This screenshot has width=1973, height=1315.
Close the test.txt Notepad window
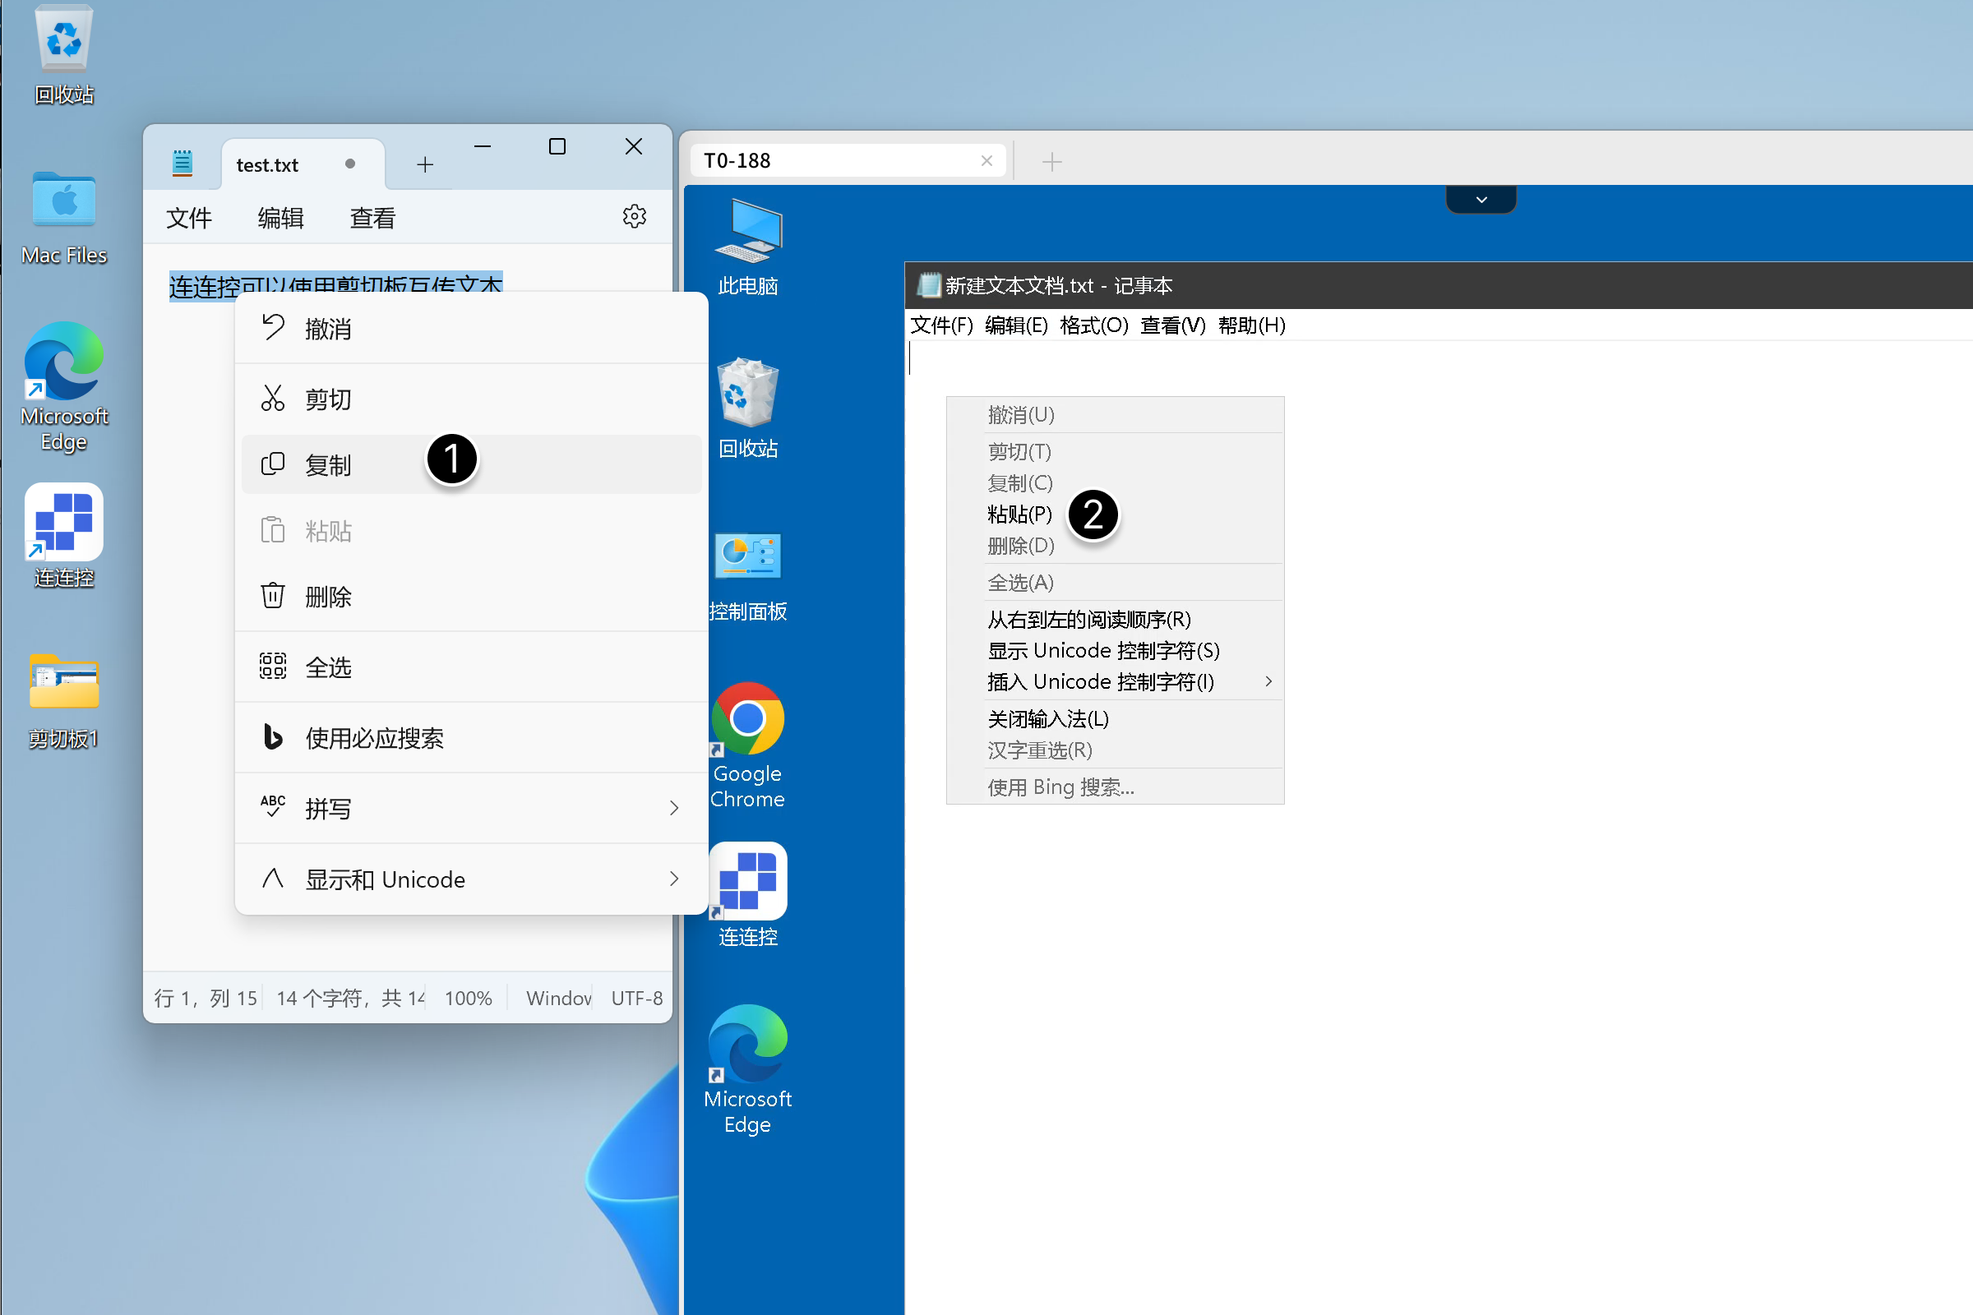click(633, 147)
